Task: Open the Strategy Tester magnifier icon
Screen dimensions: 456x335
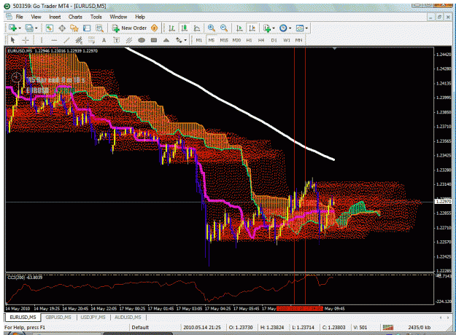Action: pyautogui.click(x=99, y=28)
